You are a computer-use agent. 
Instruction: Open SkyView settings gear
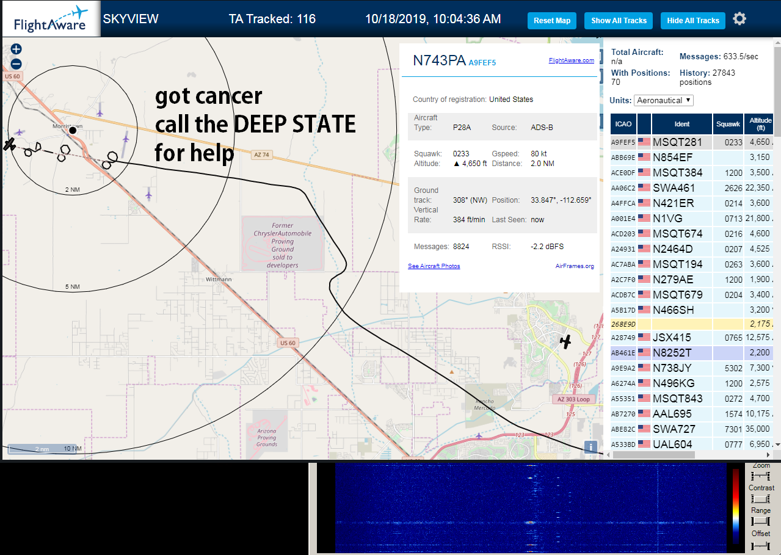tap(739, 19)
